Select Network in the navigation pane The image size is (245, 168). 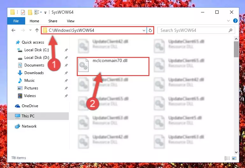click(x=26, y=126)
